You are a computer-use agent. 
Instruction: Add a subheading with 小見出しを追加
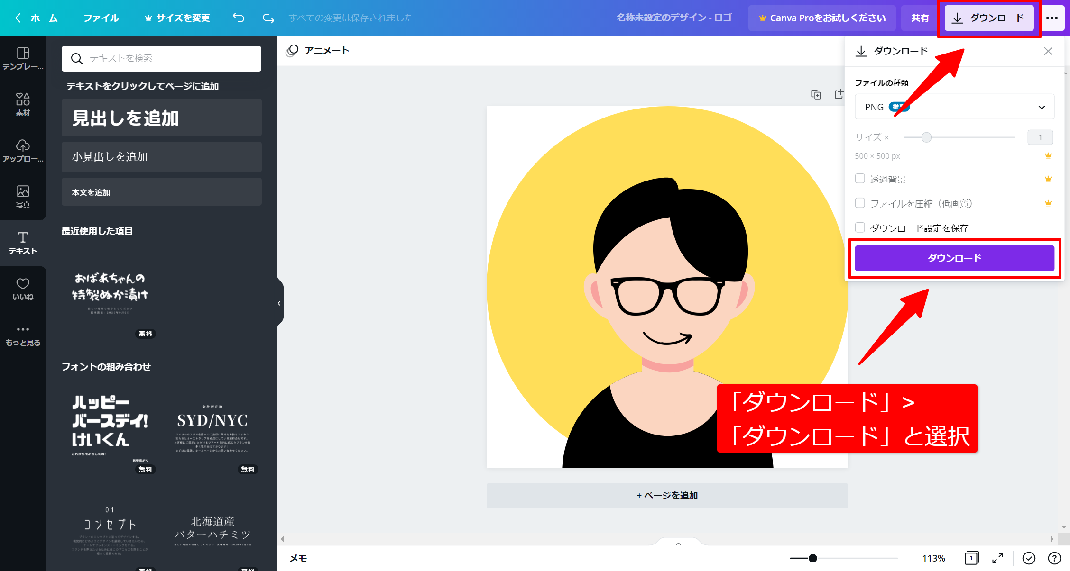click(161, 157)
